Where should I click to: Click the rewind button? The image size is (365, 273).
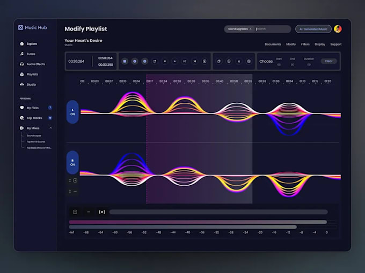[x=165, y=61]
